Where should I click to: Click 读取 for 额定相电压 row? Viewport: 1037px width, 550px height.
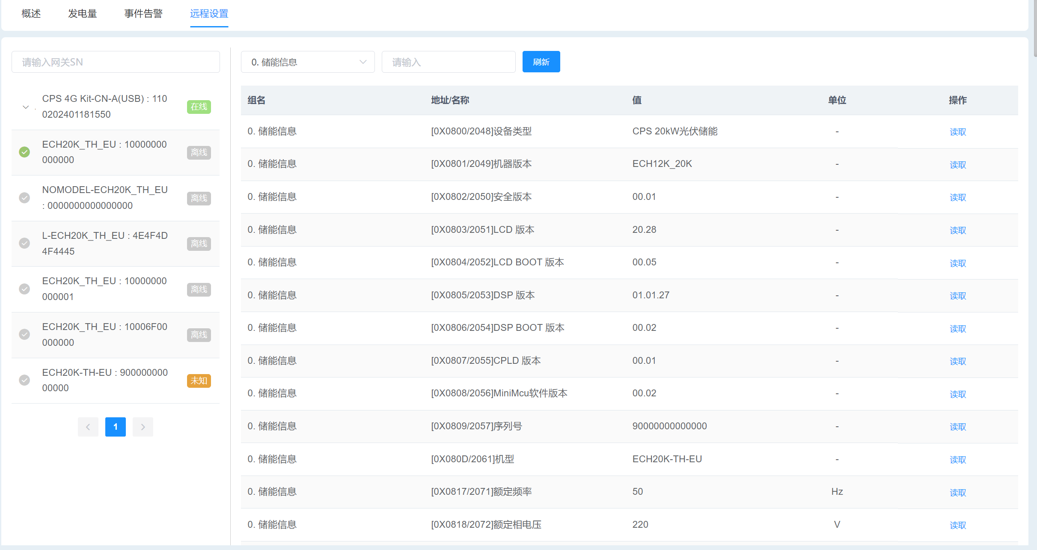point(958,525)
